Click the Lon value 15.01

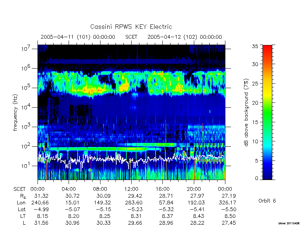coord(72,202)
